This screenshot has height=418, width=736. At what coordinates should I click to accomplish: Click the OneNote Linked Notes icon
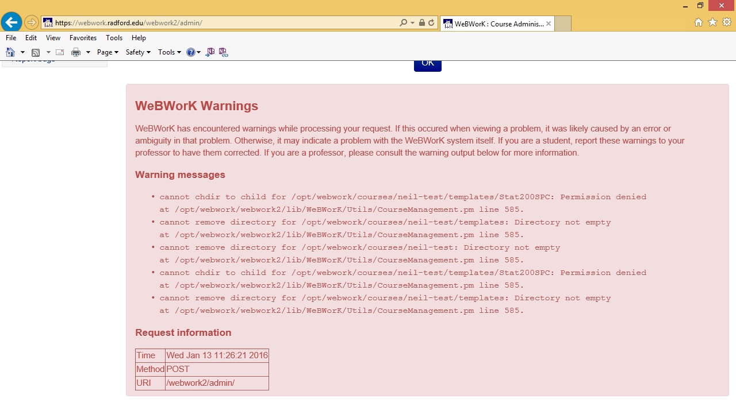223,52
